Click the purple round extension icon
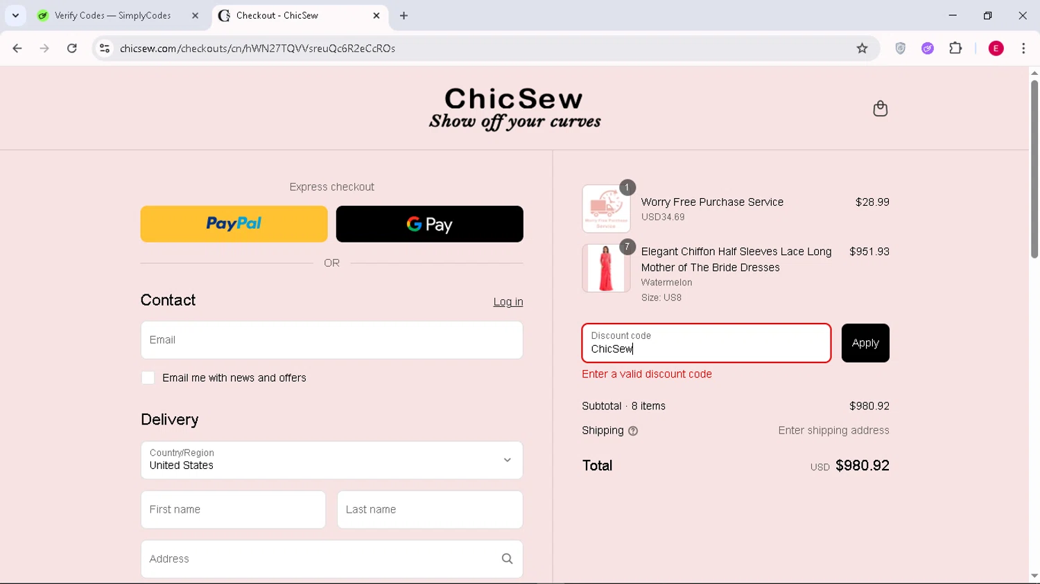 click(x=928, y=48)
